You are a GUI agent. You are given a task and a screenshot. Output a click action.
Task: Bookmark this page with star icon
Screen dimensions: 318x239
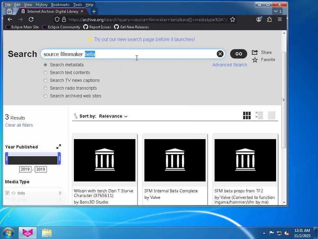pos(233,19)
